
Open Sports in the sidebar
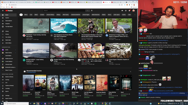9,91
